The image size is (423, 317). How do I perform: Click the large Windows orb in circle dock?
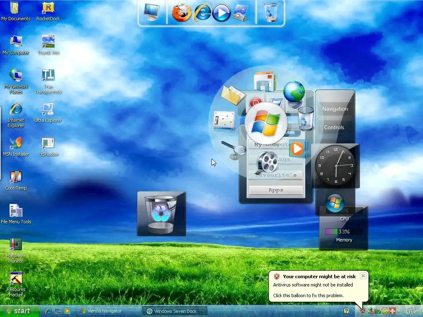click(266, 123)
